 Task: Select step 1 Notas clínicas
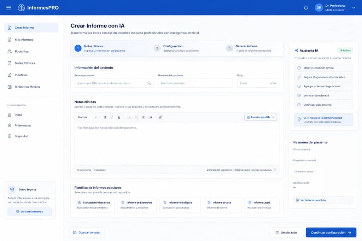100,48
